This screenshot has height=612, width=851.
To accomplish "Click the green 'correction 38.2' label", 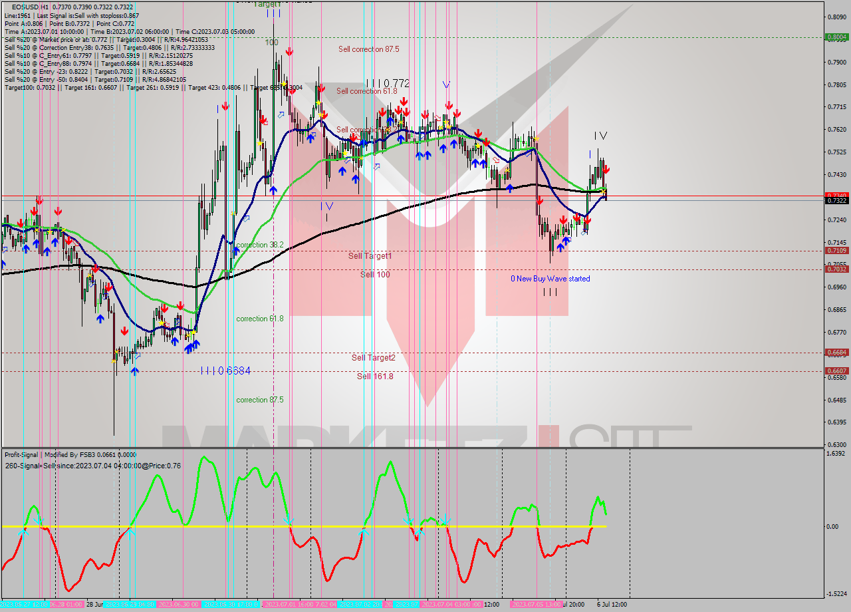I will 260,245.
